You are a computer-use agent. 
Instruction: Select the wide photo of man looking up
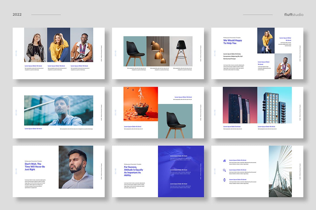(x=59, y=110)
